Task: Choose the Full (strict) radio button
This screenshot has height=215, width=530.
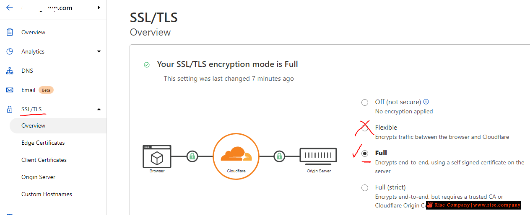Action: pos(365,188)
